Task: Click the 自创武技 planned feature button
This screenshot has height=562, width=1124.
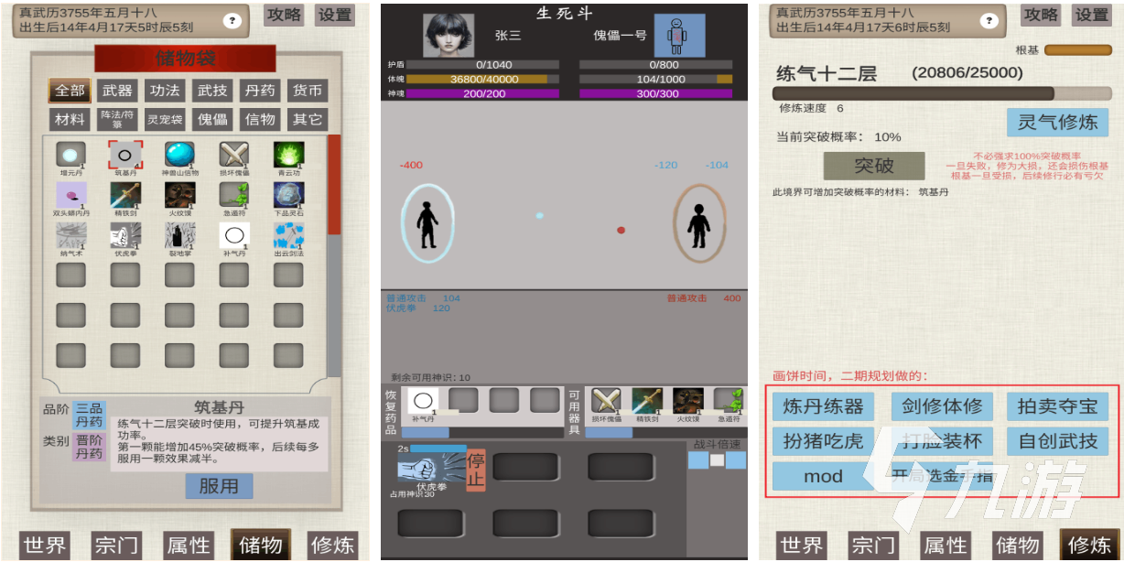Action: click(x=1057, y=441)
